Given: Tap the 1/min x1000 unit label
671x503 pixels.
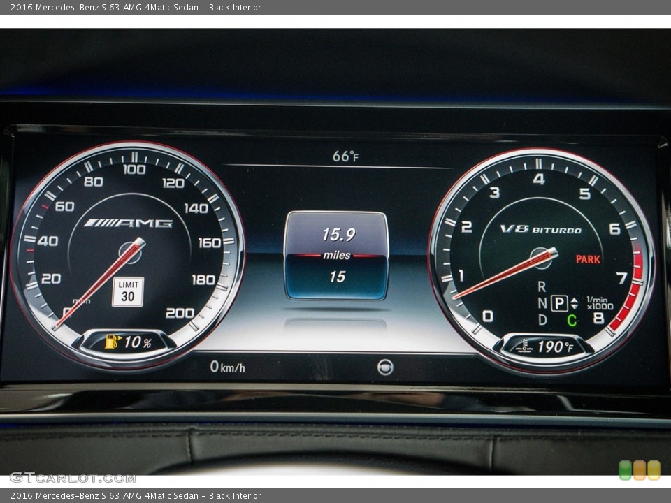Looking at the screenshot, I should pyautogui.click(x=600, y=302).
